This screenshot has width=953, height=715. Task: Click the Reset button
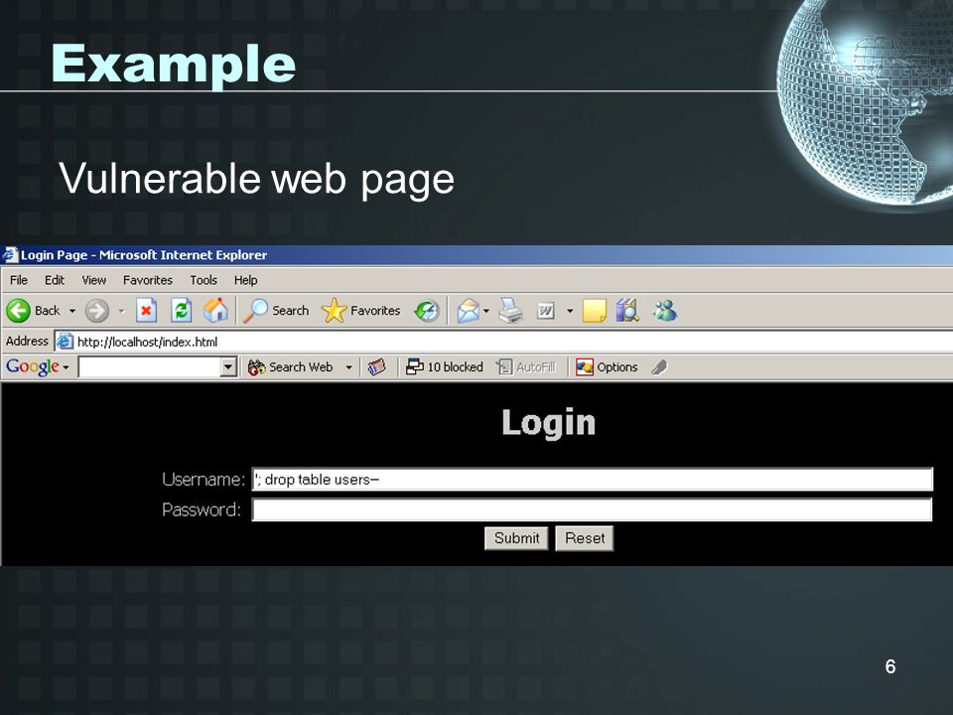click(585, 538)
